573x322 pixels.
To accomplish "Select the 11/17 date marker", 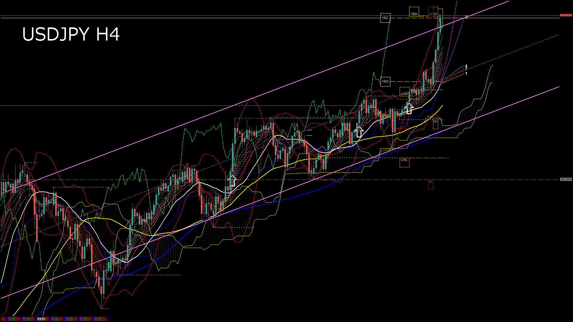I will point(41,319).
